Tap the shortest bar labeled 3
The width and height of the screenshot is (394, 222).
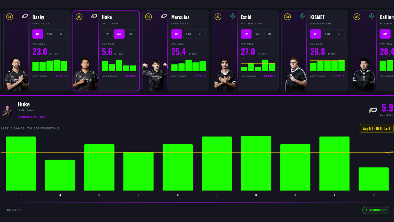pos(374,179)
